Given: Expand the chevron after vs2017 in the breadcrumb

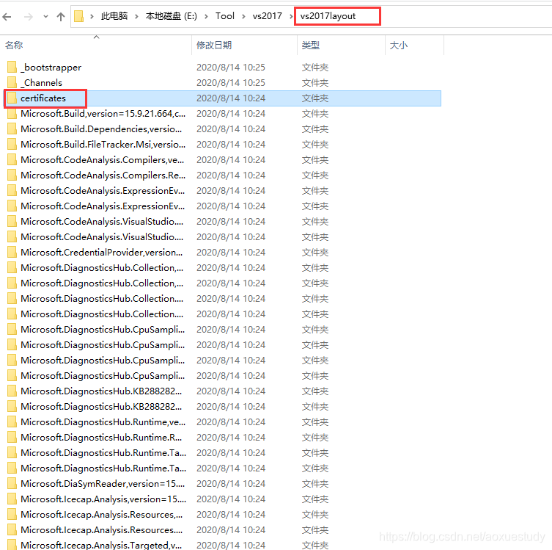Looking at the screenshot, I should tap(291, 16).
